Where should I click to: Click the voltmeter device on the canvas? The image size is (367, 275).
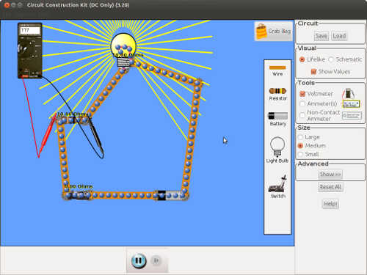click(x=30, y=51)
